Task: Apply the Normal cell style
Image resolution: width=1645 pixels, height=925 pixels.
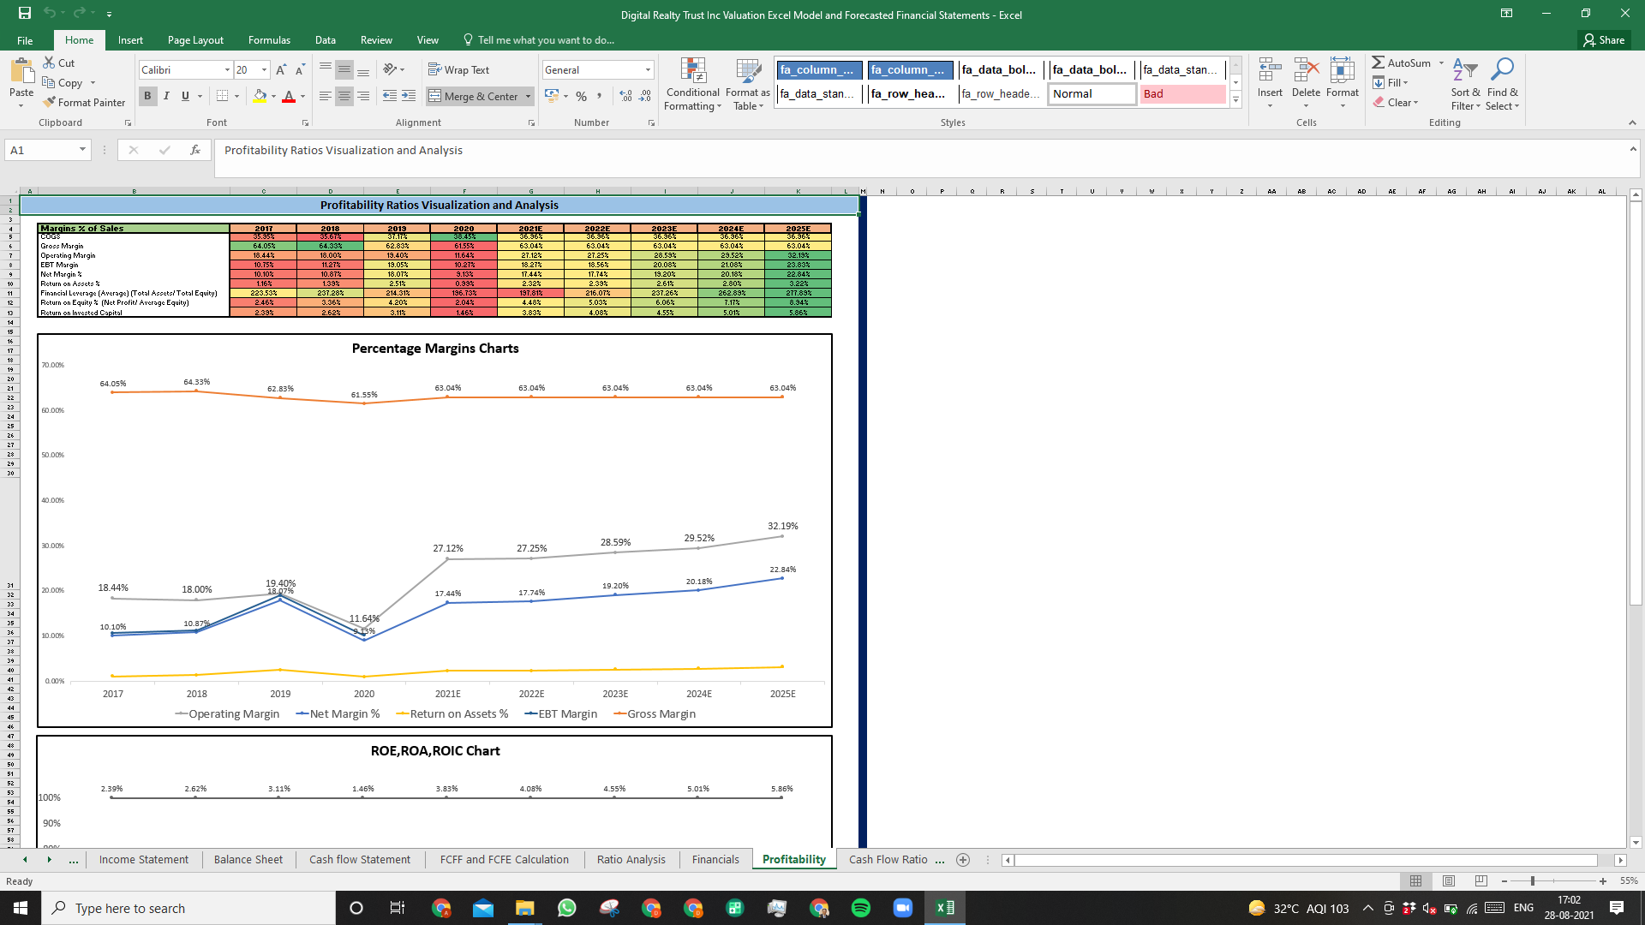Action: click(x=1092, y=94)
